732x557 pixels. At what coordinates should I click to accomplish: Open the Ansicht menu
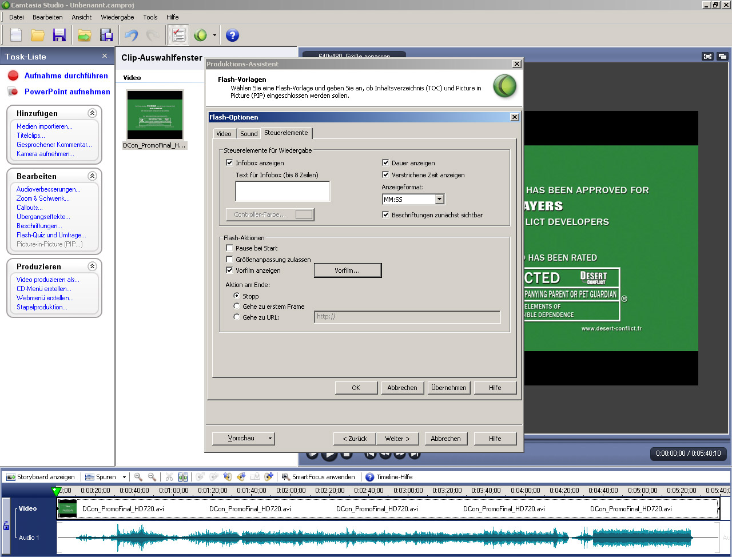tap(82, 17)
